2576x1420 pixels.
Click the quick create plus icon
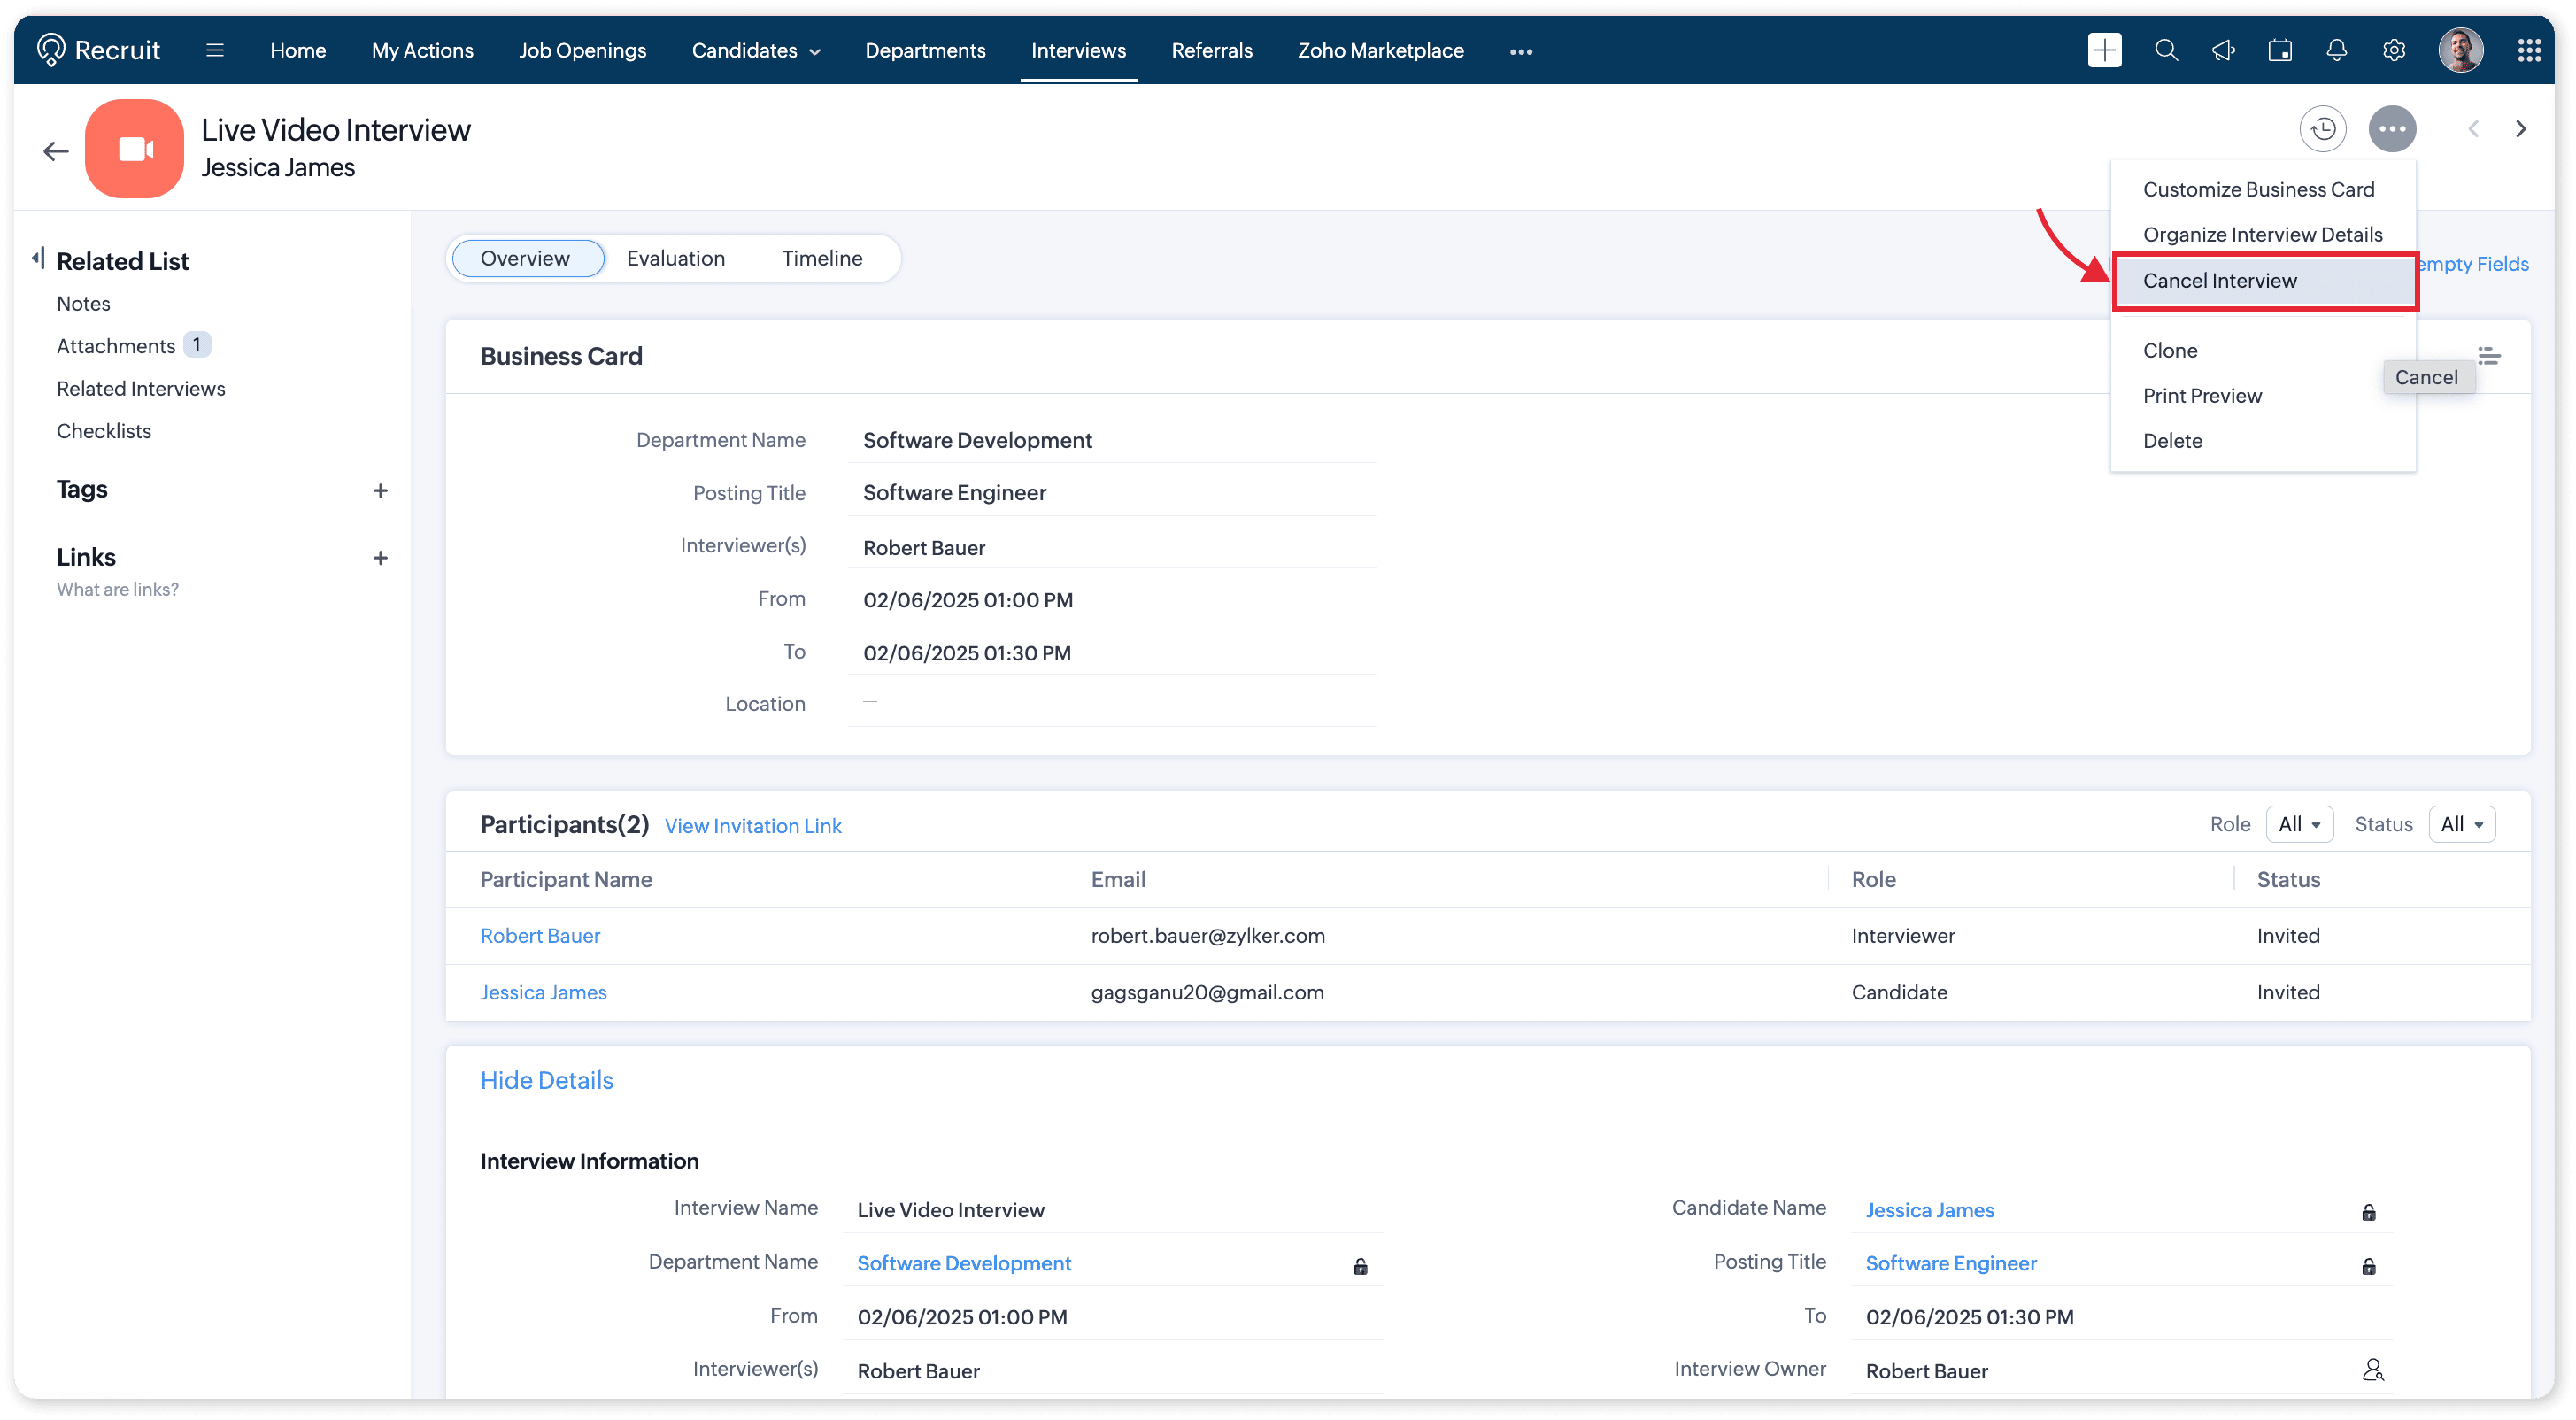2104,50
